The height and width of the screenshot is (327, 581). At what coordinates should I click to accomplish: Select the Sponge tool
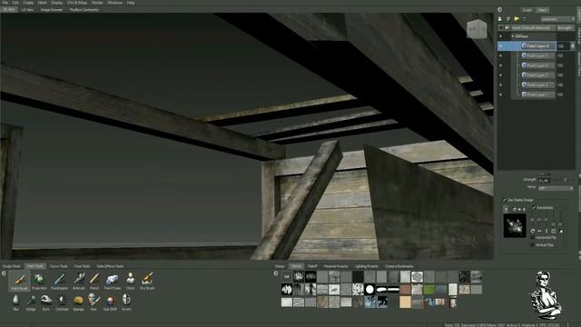pos(78,302)
